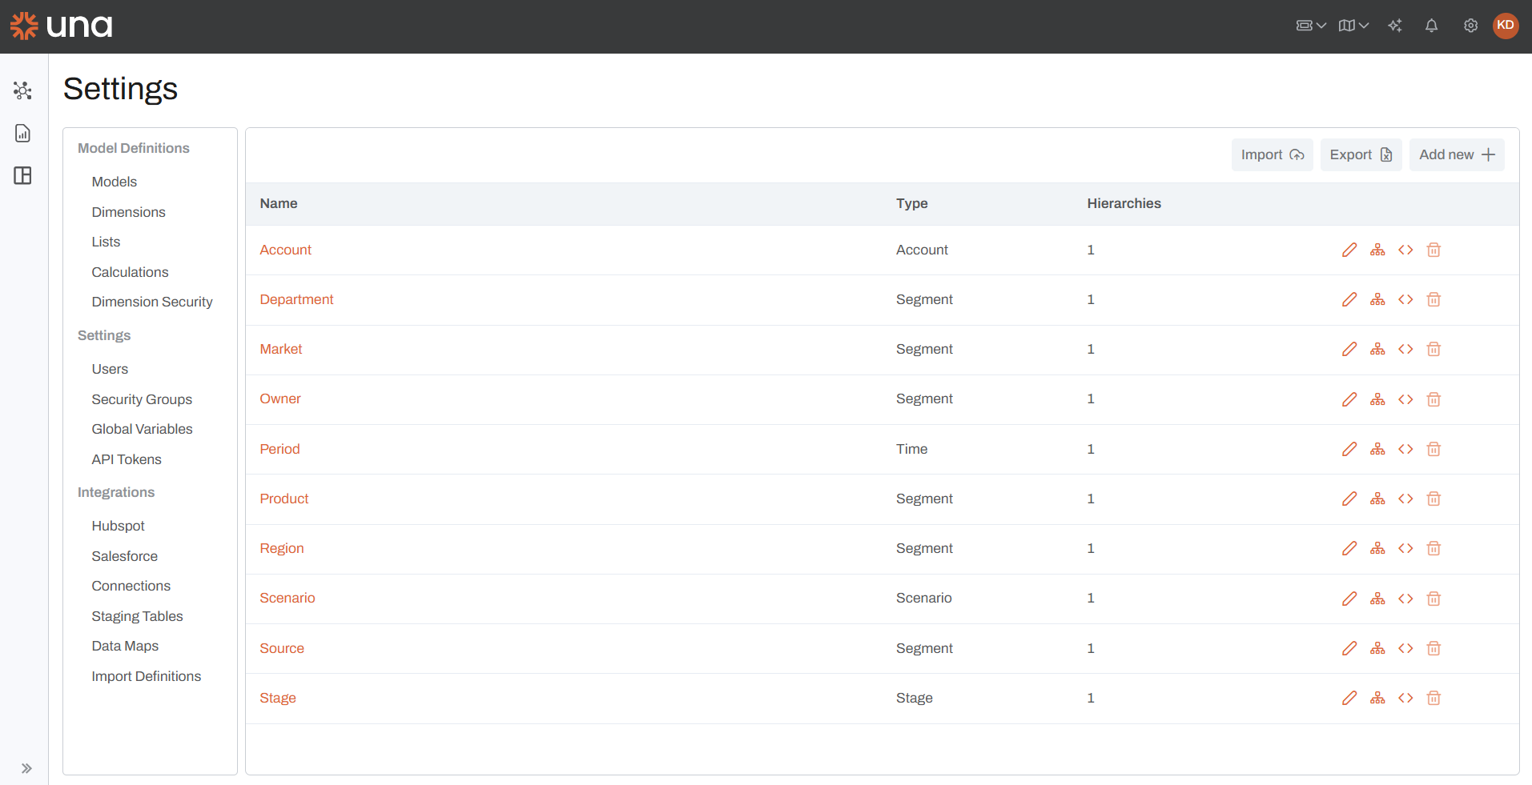The width and height of the screenshot is (1532, 785).
Task: Open the Account dimension link
Action: point(285,250)
